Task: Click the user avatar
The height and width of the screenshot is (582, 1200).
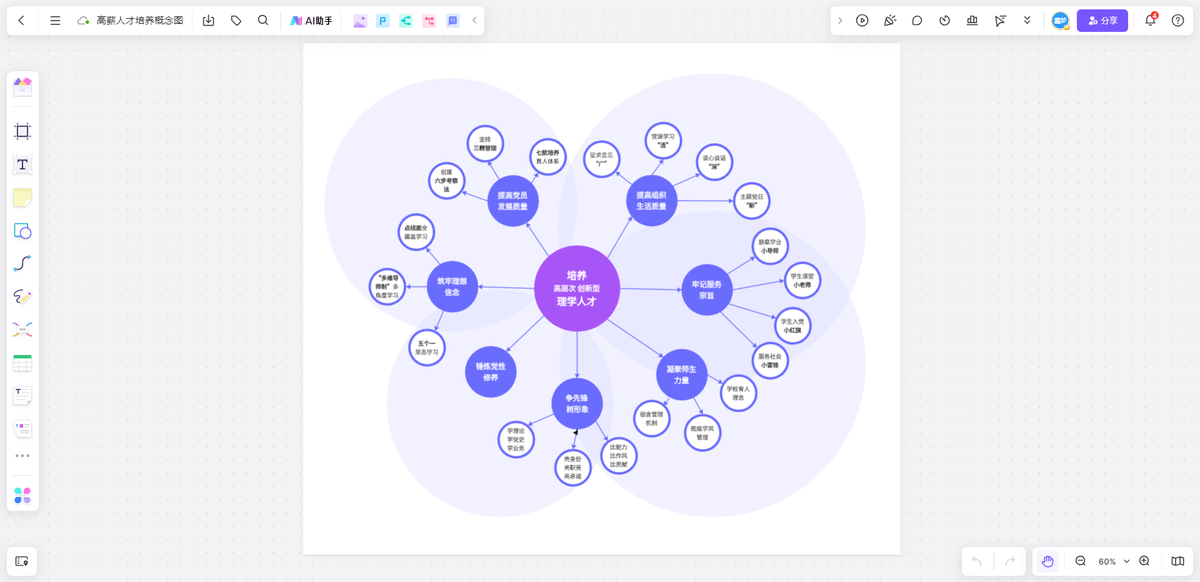Action: (x=1060, y=21)
